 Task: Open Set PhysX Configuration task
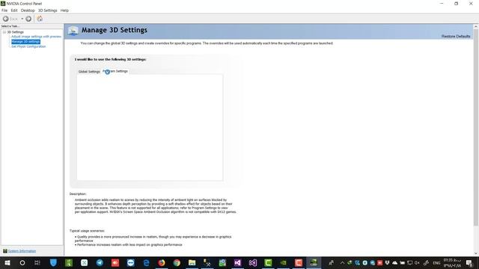[28, 46]
